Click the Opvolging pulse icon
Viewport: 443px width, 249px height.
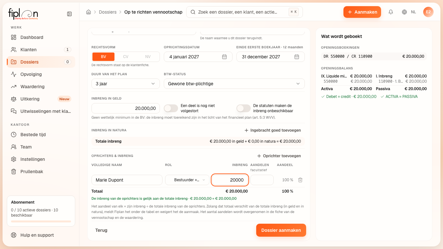[14, 74]
